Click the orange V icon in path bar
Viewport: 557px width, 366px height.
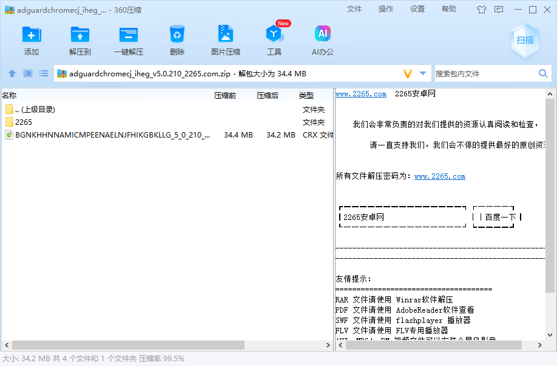tap(408, 74)
